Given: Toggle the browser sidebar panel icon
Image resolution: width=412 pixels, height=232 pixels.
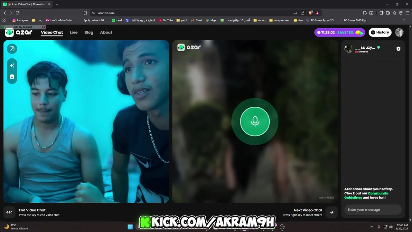Looking at the screenshot, I should [381, 13].
